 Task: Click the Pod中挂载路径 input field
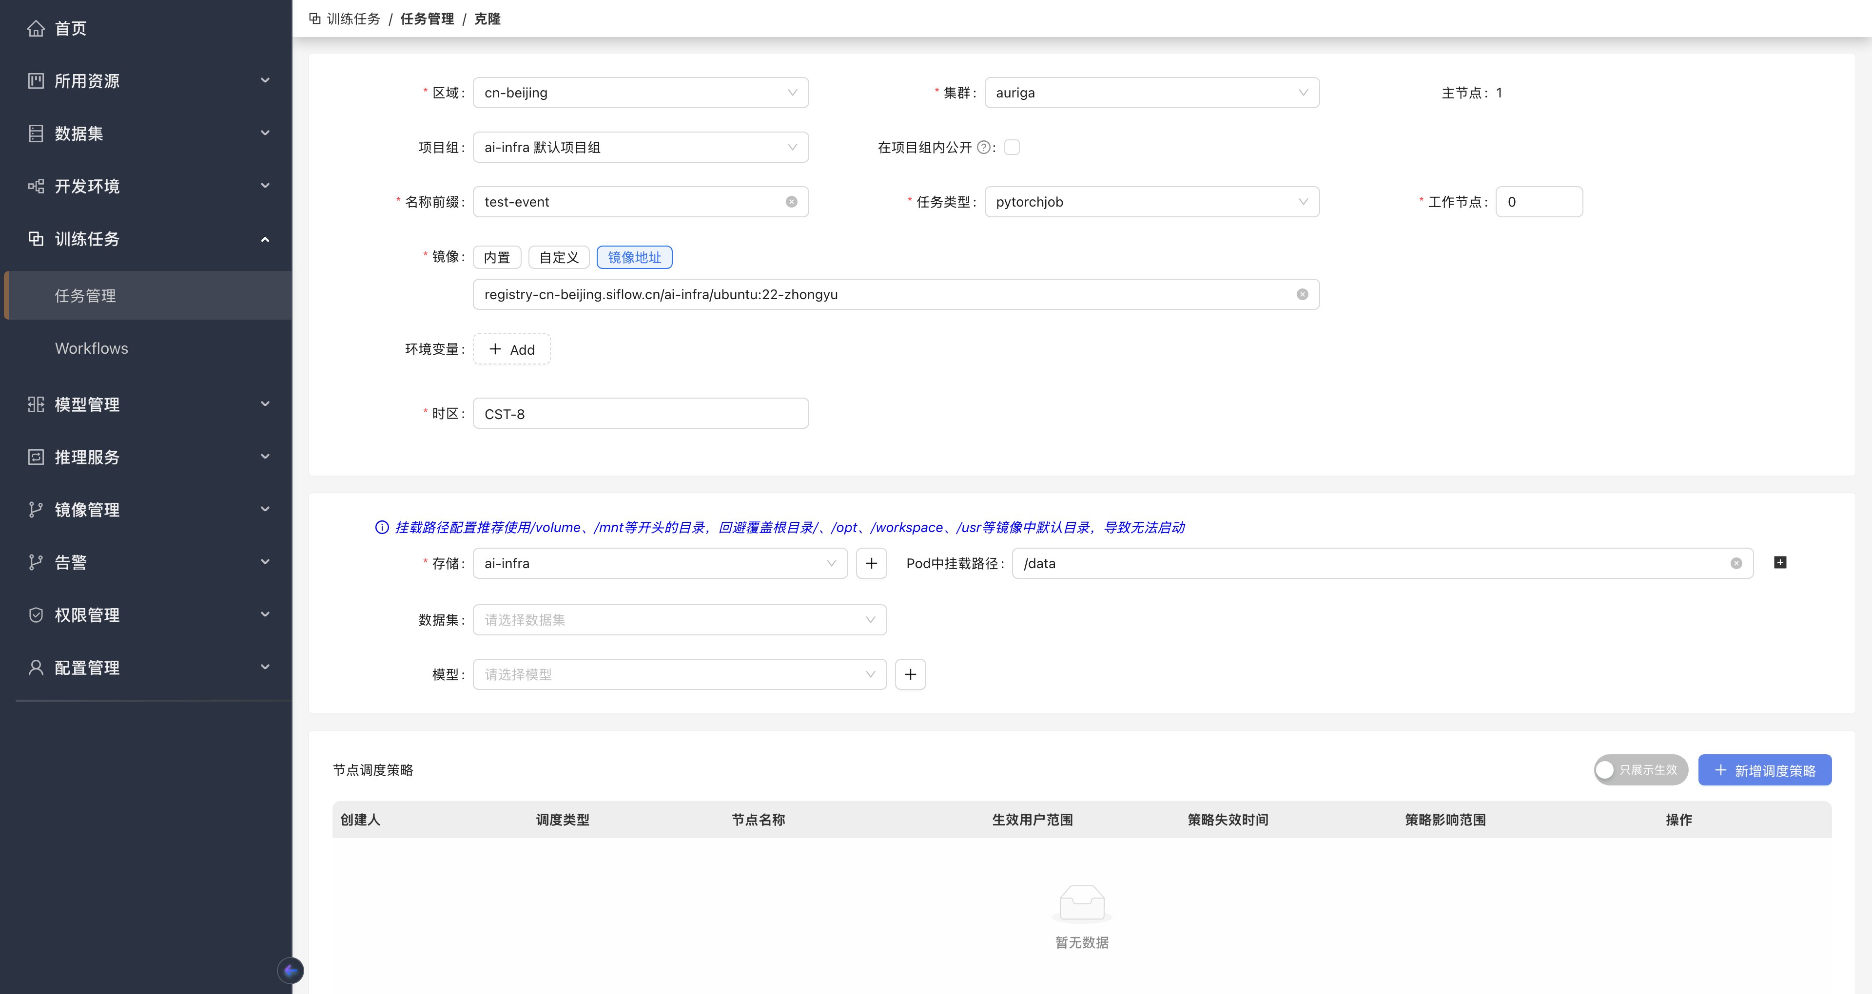(x=1382, y=563)
